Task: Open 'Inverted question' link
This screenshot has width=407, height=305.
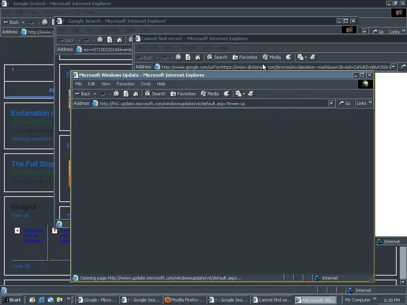Action: pyautogui.click(x=32, y=139)
